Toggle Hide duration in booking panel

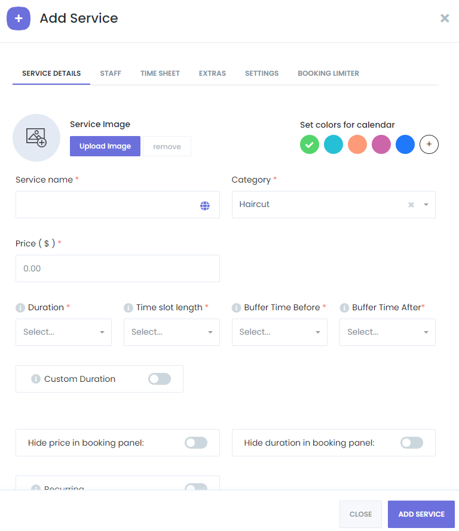tap(412, 443)
